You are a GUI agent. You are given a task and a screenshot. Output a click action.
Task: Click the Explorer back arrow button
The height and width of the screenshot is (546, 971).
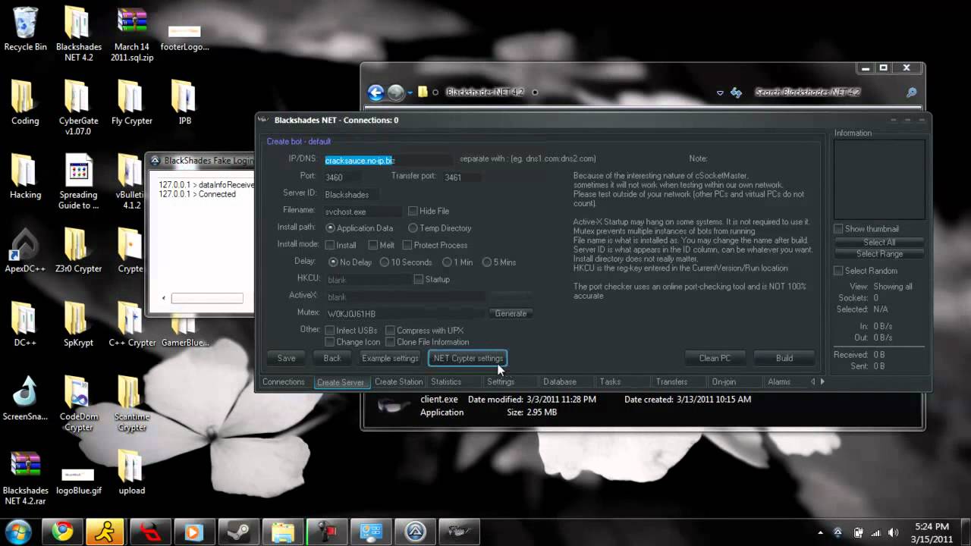pos(376,93)
